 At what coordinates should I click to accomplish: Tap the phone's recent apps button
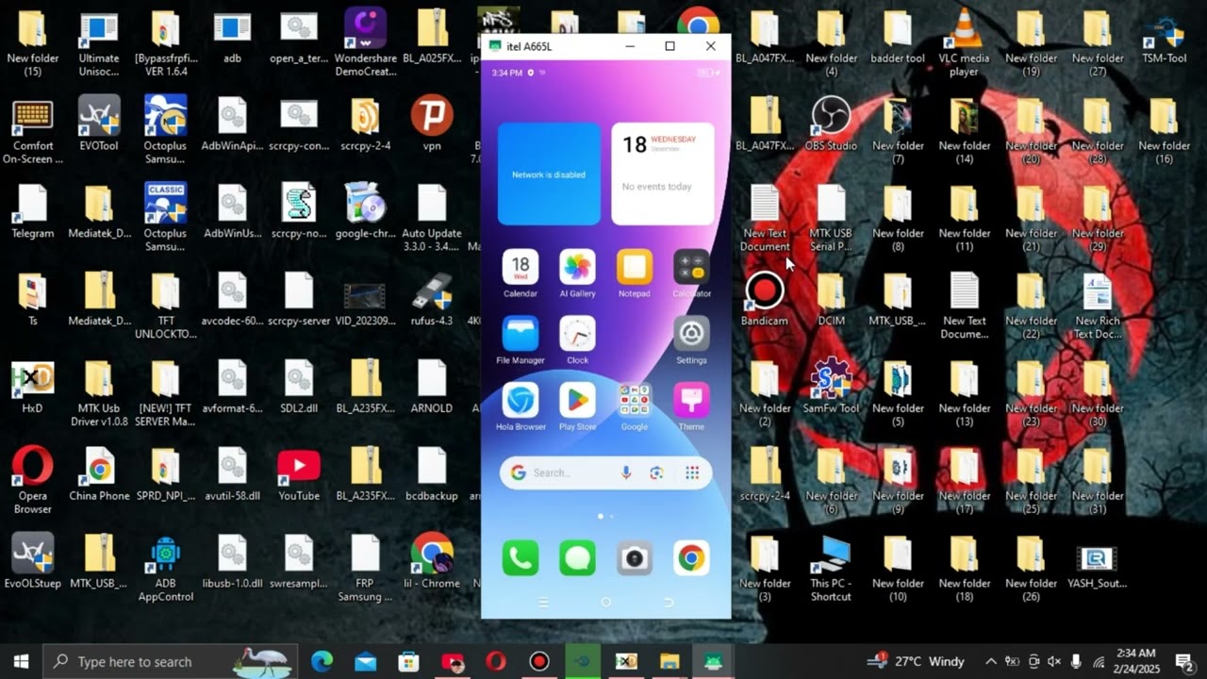coord(543,602)
